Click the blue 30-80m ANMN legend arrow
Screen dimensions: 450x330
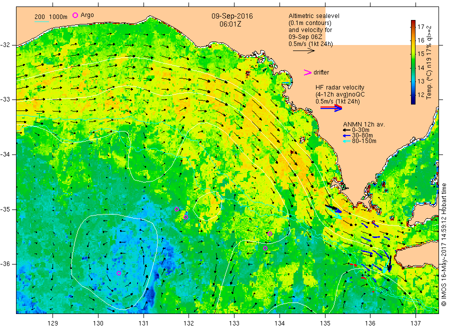pos(346,135)
